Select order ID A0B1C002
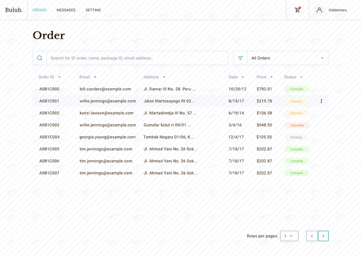 click(x=49, y=113)
